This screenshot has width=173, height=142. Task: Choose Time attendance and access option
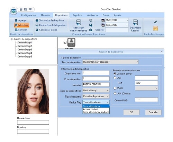pos(96,112)
